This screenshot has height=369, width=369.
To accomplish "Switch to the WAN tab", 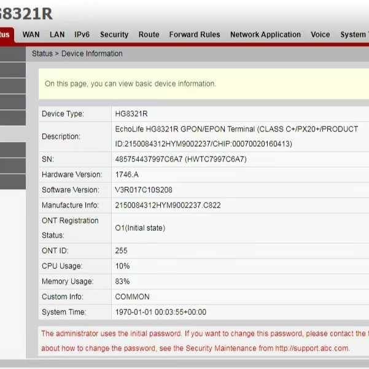I will point(31,35).
